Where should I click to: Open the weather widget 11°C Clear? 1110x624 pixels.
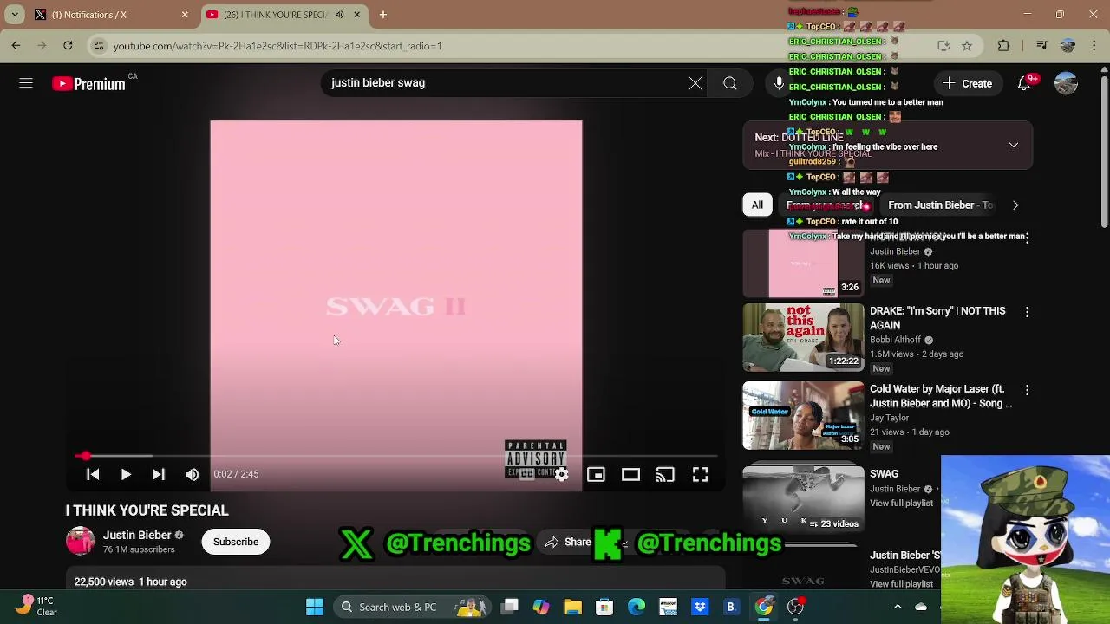[x=36, y=606]
